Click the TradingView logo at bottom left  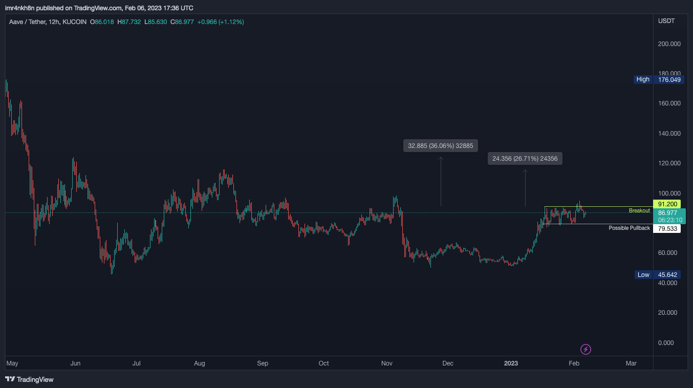coord(29,379)
